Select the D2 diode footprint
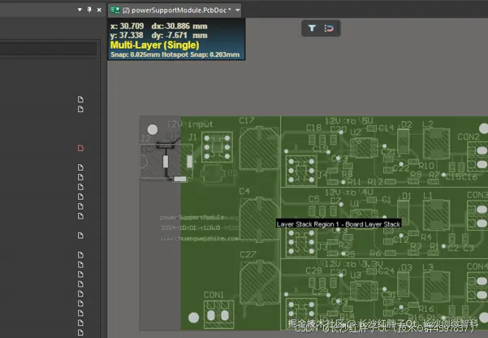Screen dimensions: 488x338 click(x=404, y=141)
